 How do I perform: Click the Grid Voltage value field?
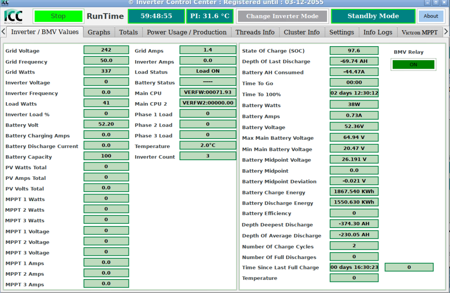(106, 50)
